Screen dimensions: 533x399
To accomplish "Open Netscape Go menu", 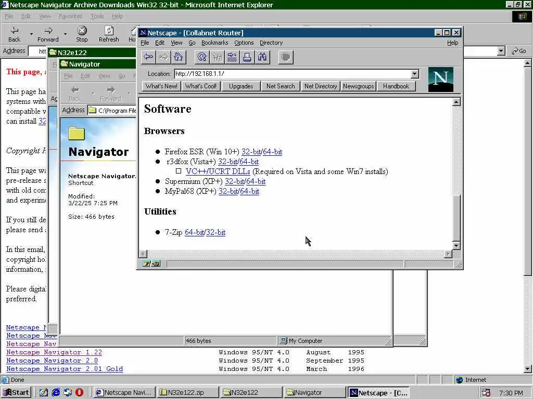I will click(x=192, y=43).
